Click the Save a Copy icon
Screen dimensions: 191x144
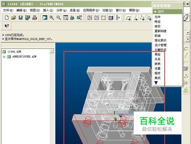coord(28,18)
